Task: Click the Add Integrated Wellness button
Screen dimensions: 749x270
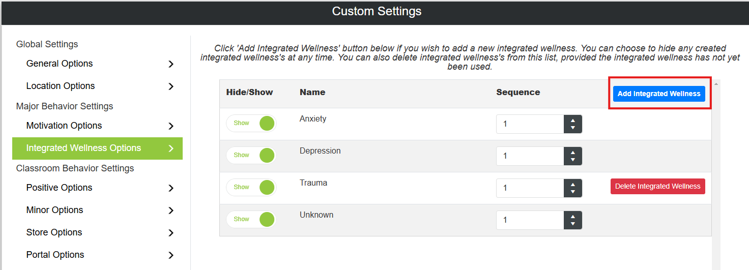Action: (659, 94)
